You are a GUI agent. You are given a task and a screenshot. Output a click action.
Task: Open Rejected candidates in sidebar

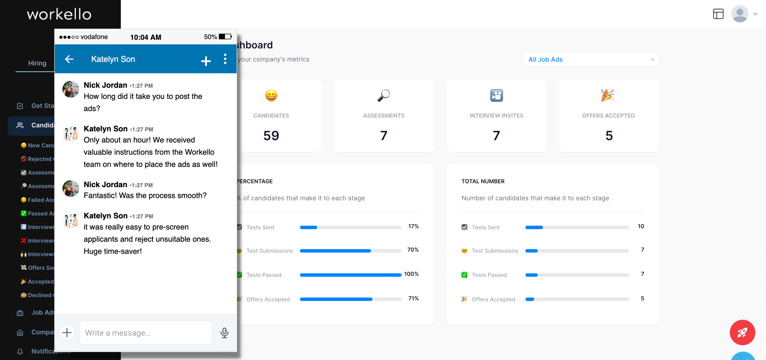coord(38,159)
